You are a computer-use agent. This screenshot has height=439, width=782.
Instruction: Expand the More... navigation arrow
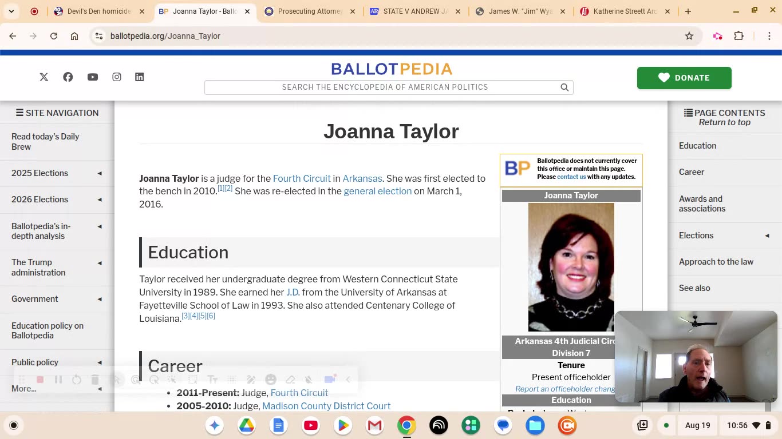click(100, 389)
